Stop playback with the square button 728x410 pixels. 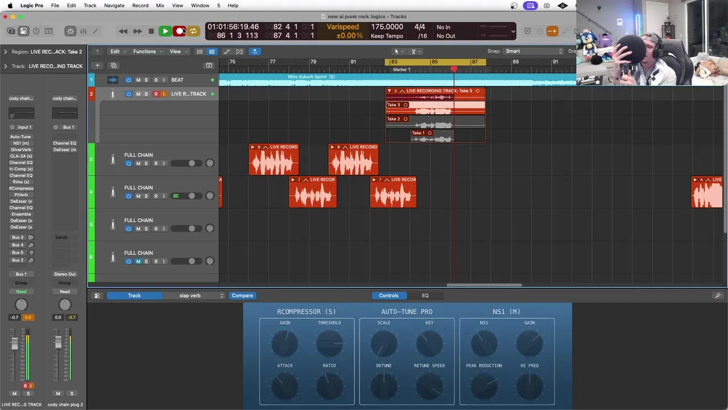(151, 31)
